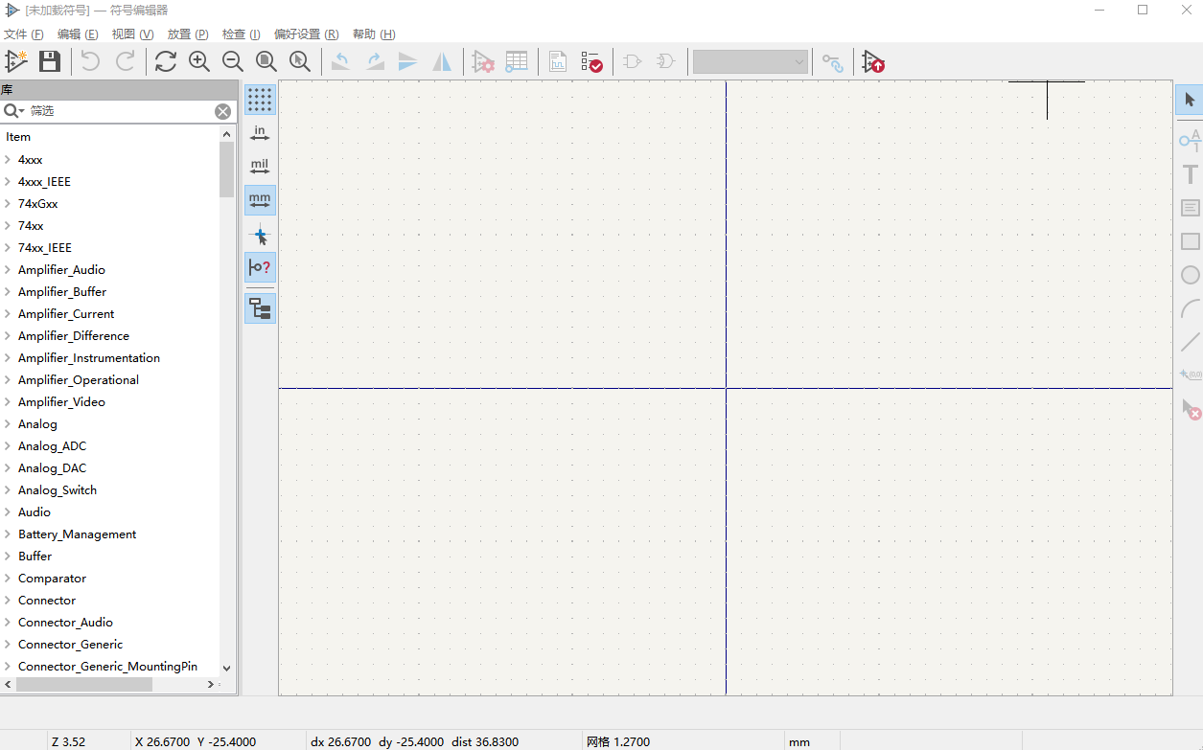The image size is (1203, 750).
Task: Open the 偏好设置 (R) menu
Action: (x=306, y=34)
